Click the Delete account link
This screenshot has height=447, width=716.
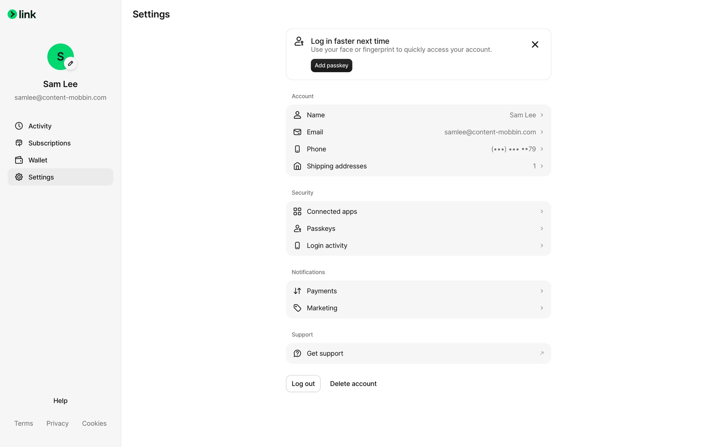click(353, 384)
